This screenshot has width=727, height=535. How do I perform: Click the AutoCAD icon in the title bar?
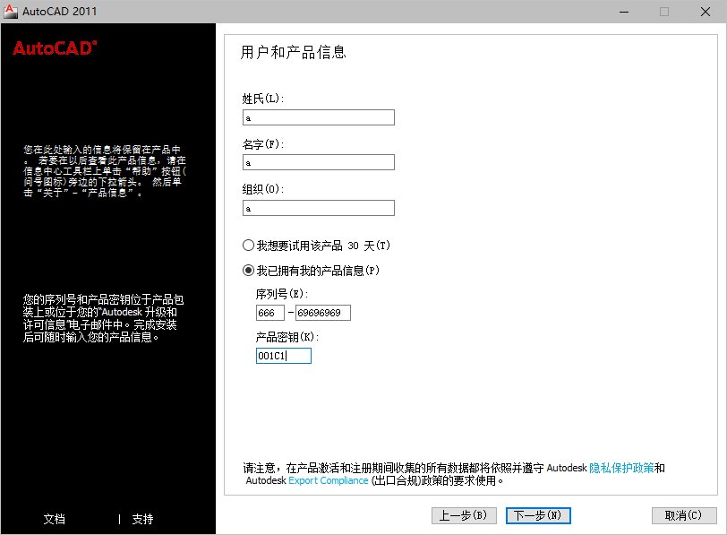[11, 12]
